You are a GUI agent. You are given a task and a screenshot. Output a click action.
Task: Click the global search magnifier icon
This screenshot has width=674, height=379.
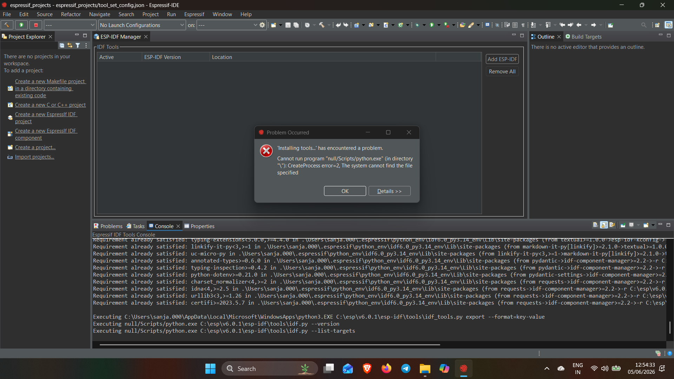644,25
